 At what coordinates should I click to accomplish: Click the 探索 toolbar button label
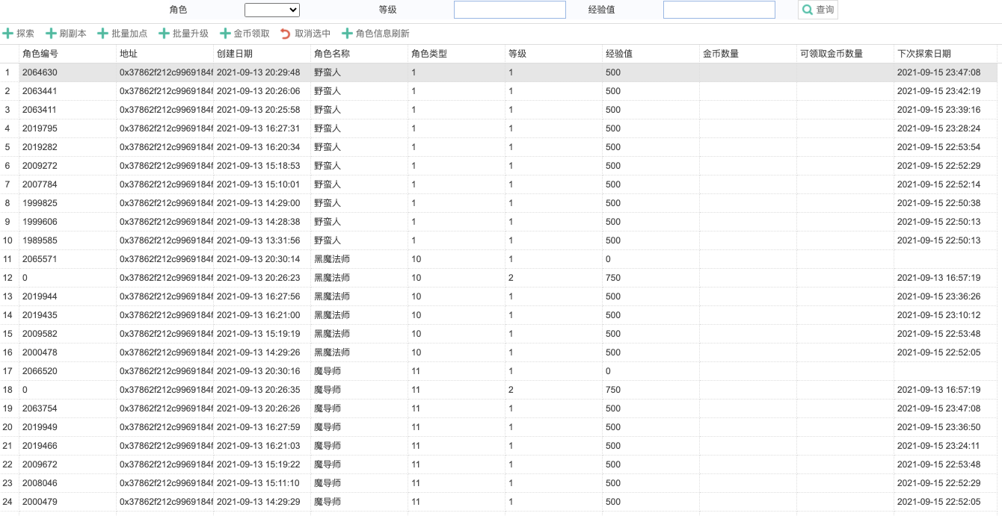pyautogui.click(x=25, y=34)
